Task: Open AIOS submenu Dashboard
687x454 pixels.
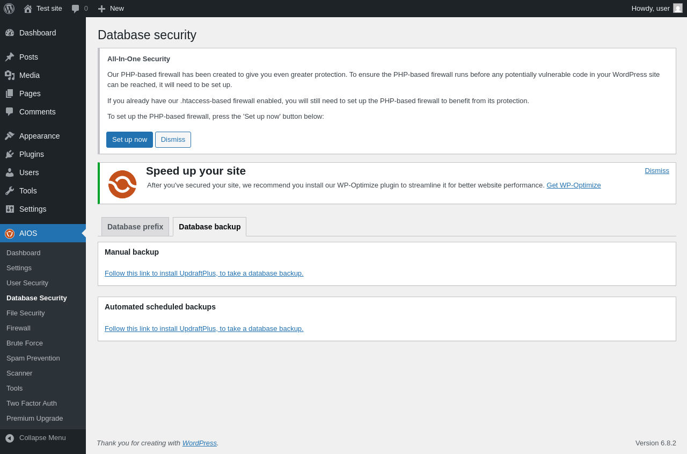Action: click(x=24, y=253)
